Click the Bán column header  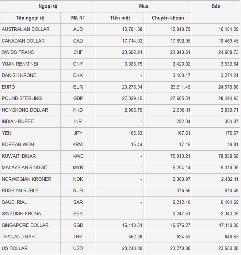[216, 6]
